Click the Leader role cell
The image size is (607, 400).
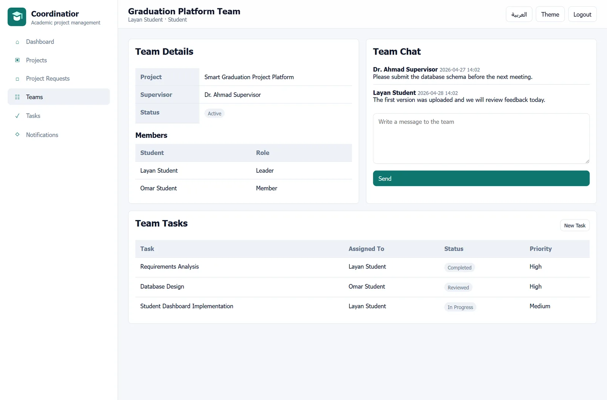(x=265, y=170)
